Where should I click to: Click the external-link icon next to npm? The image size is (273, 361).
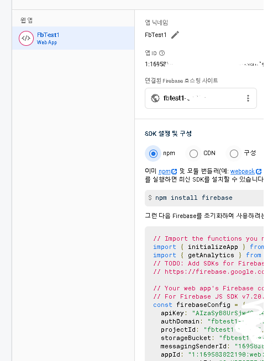174,172
